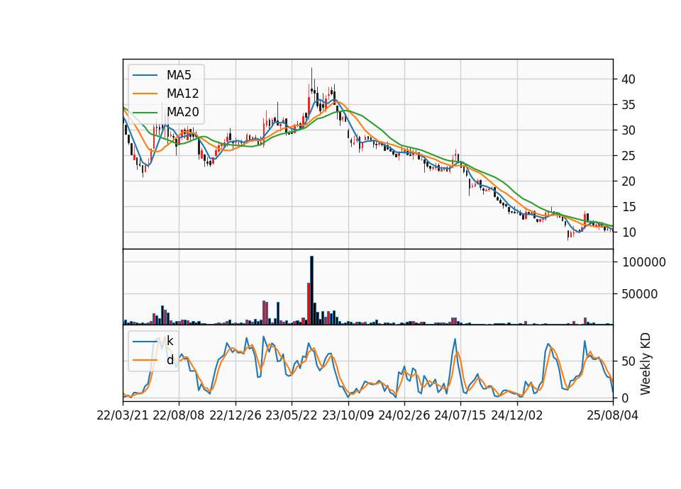Image resolution: width=681 pixels, height=489 pixels.
Task: Click the Weekly KD axis label
Action: (646, 364)
